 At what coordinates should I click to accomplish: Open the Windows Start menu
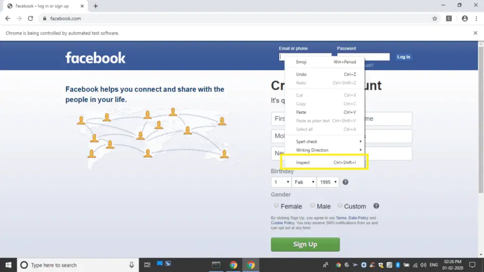(9, 265)
